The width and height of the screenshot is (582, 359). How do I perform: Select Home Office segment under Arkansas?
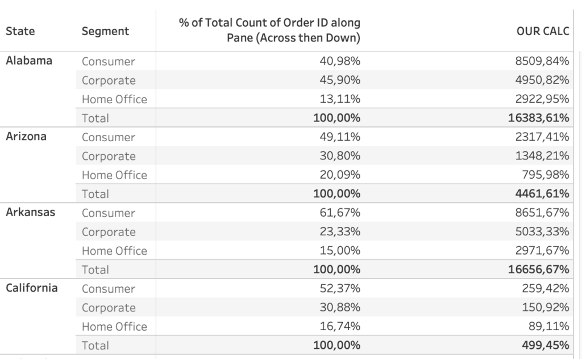114,251
